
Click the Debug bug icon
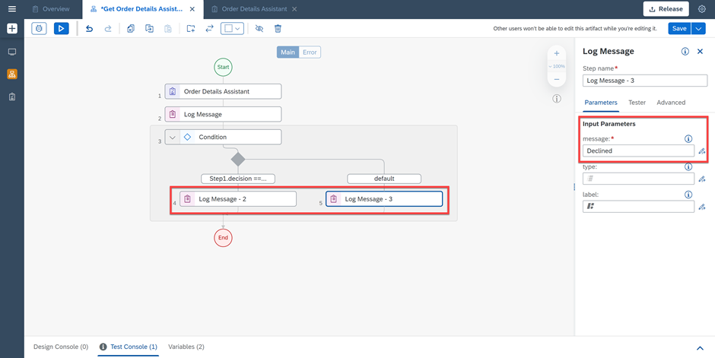coord(40,29)
